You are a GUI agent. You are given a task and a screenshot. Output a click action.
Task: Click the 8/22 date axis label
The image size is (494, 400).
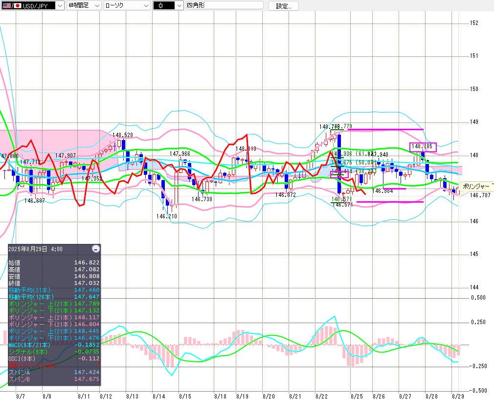pos(322,396)
